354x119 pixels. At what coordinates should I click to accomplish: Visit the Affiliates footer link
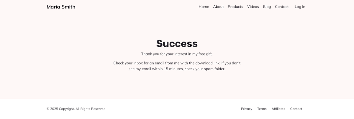pyautogui.click(x=278, y=109)
